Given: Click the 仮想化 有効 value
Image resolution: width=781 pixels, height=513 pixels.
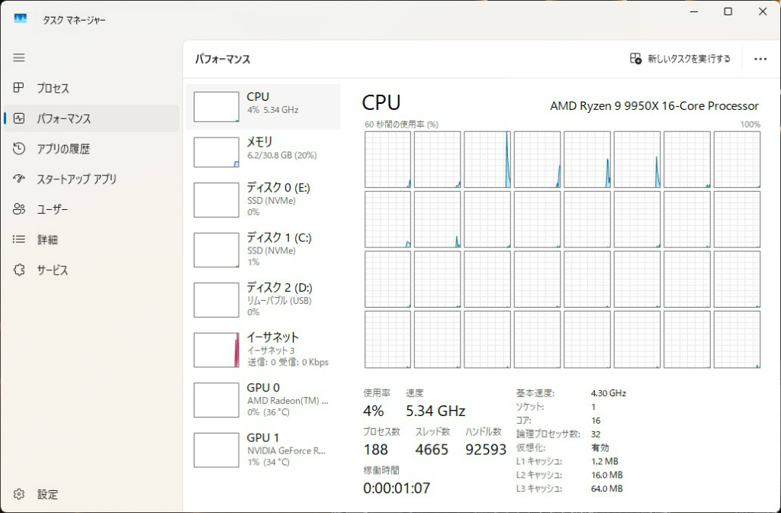Looking at the screenshot, I should click(x=599, y=447).
